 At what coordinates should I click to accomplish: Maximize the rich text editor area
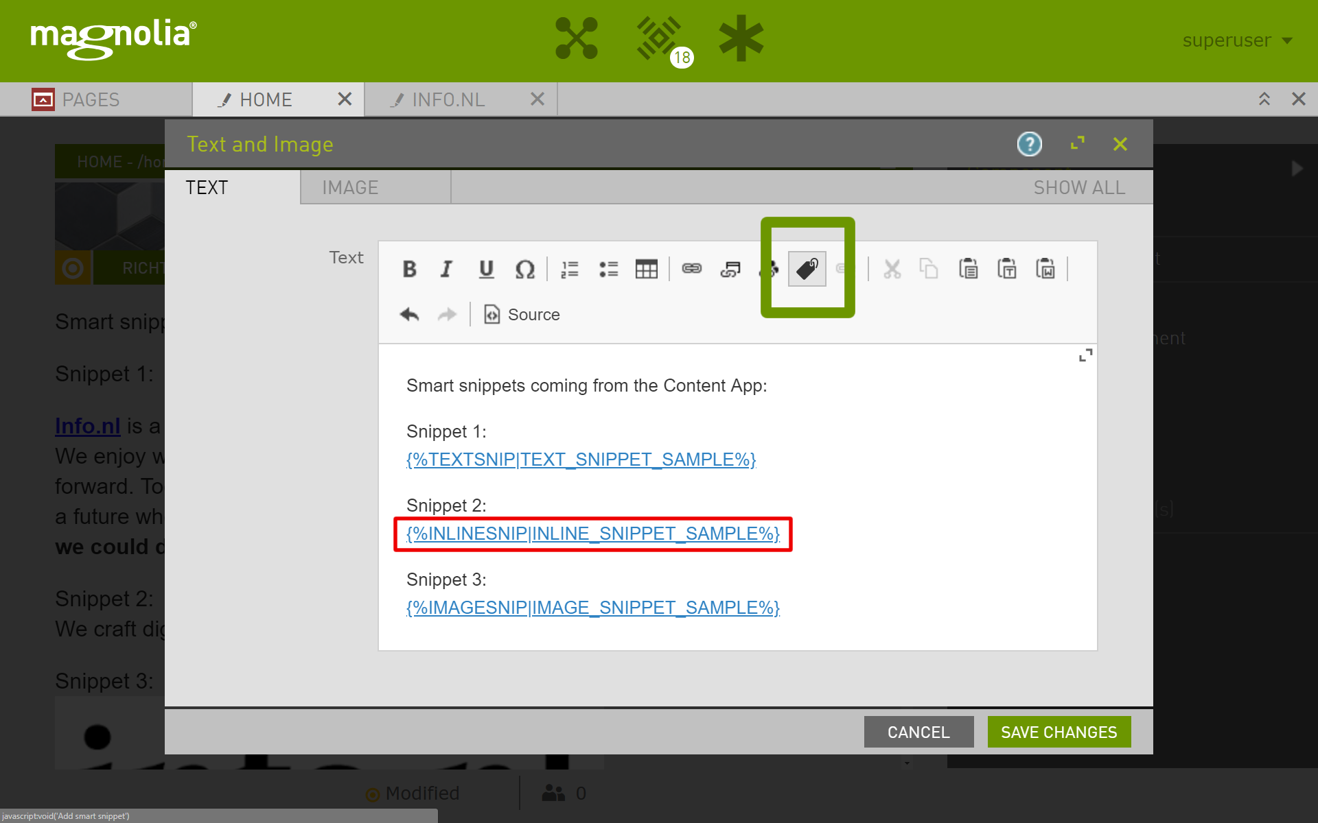[1085, 355]
